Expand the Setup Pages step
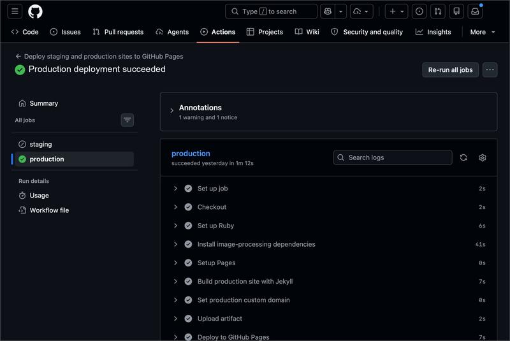Screen dimensions: 510x341 tap(328, 263)
